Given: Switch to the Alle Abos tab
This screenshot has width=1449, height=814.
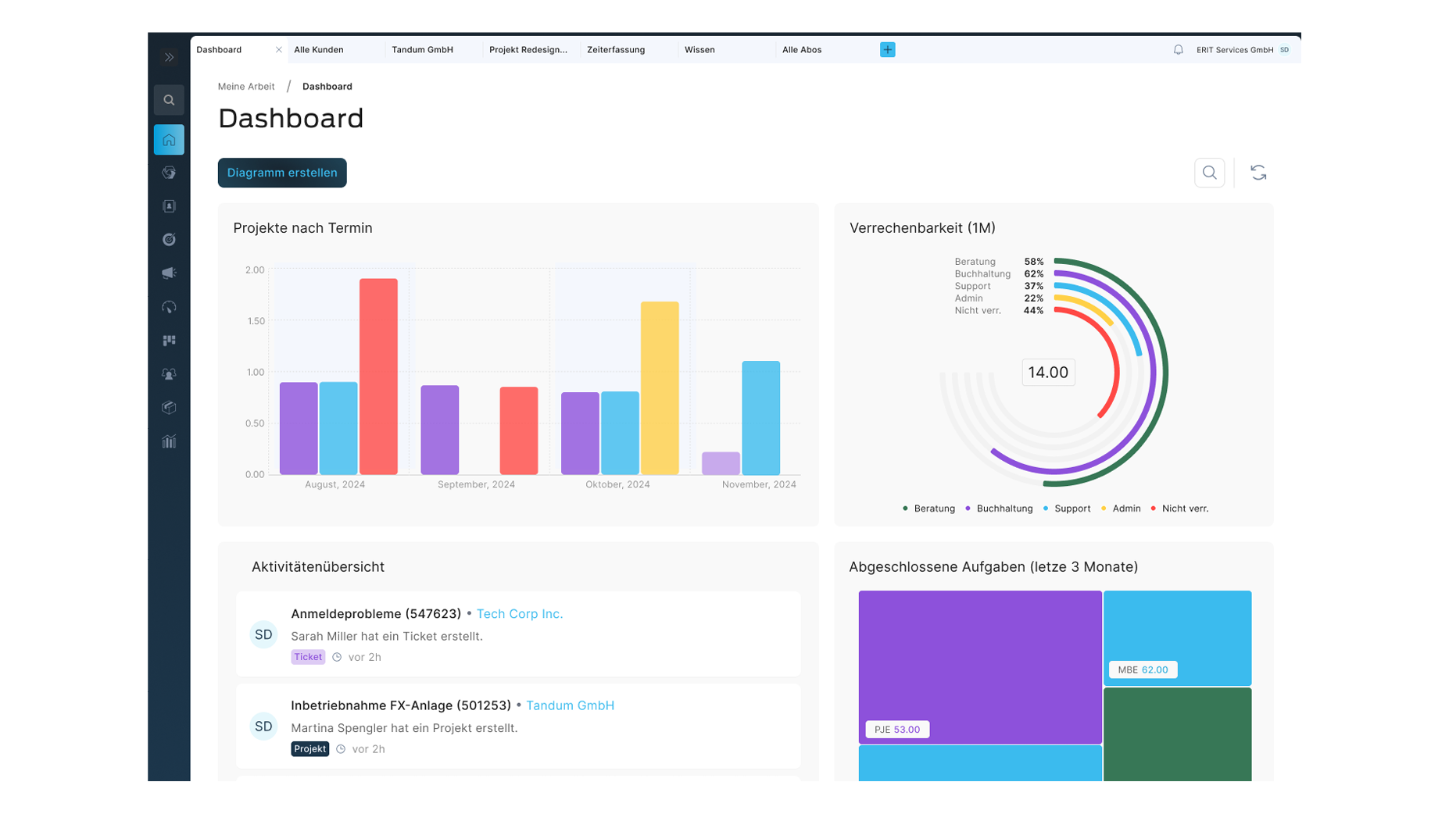Looking at the screenshot, I should pos(825,49).
